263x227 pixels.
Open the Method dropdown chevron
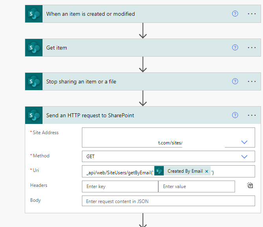pyautogui.click(x=244, y=157)
